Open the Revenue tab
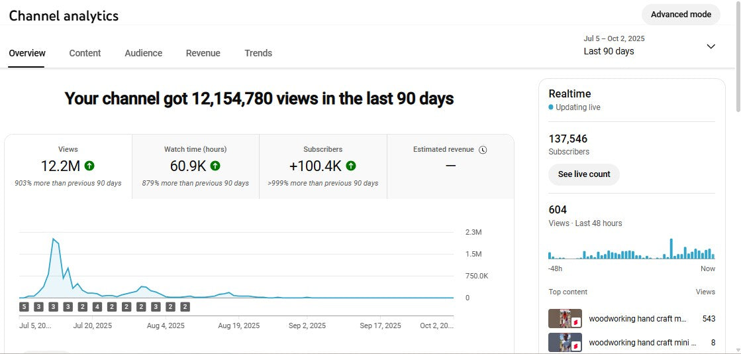 pos(203,53)
